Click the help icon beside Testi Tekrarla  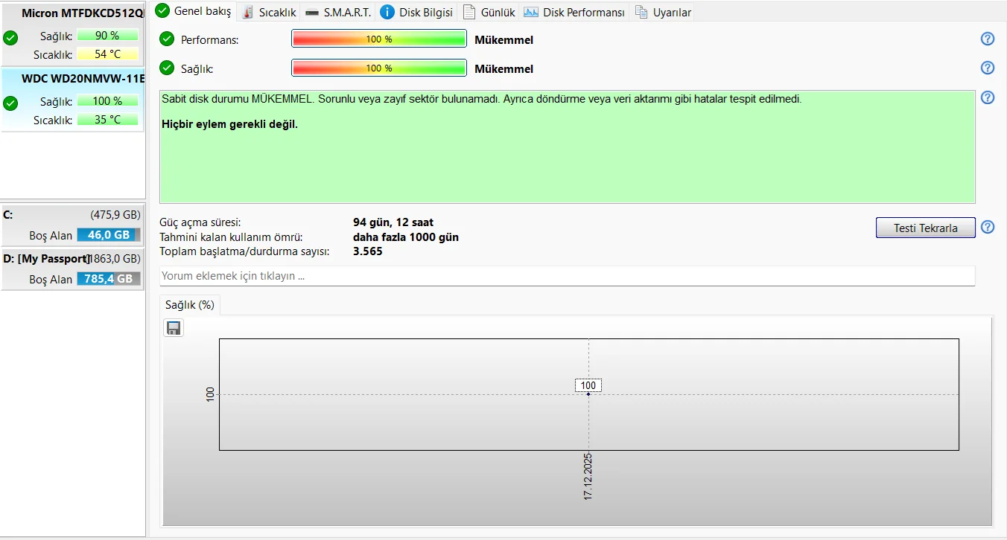coord(988,227)
